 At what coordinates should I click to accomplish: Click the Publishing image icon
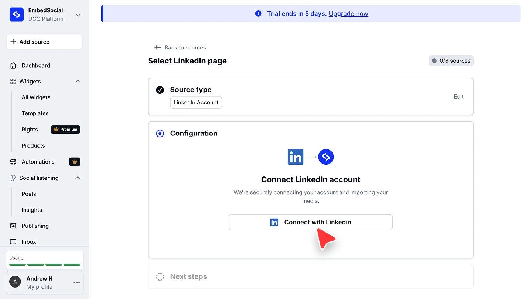(x=13, y=226)
